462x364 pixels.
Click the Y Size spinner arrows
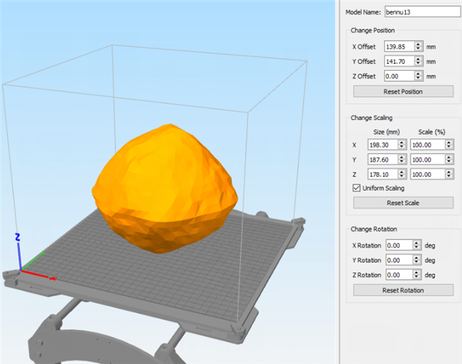click(x=403, y=159)
